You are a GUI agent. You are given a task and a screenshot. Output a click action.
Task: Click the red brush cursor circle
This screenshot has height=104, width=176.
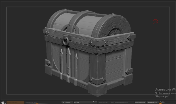pyautogui.click(x=155, y=22)
